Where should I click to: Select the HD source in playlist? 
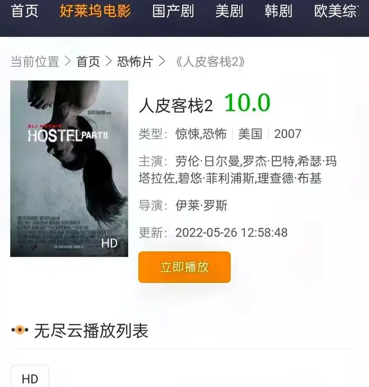point(30,377)
